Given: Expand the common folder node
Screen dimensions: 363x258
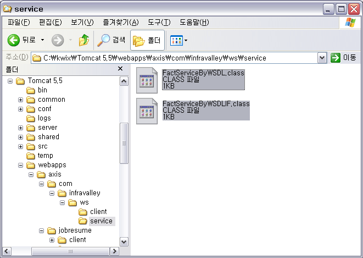Looking at the screenshot, I should 20,100.
